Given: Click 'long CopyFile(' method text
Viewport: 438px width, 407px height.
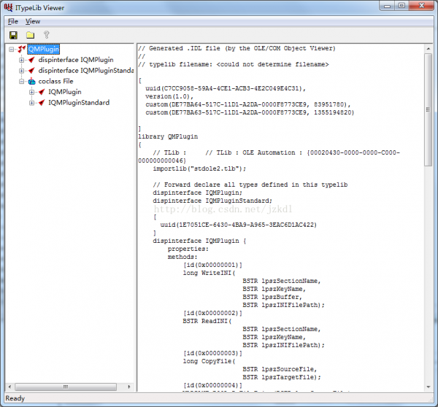Looking at the screenshot, I should pos(209,361).
